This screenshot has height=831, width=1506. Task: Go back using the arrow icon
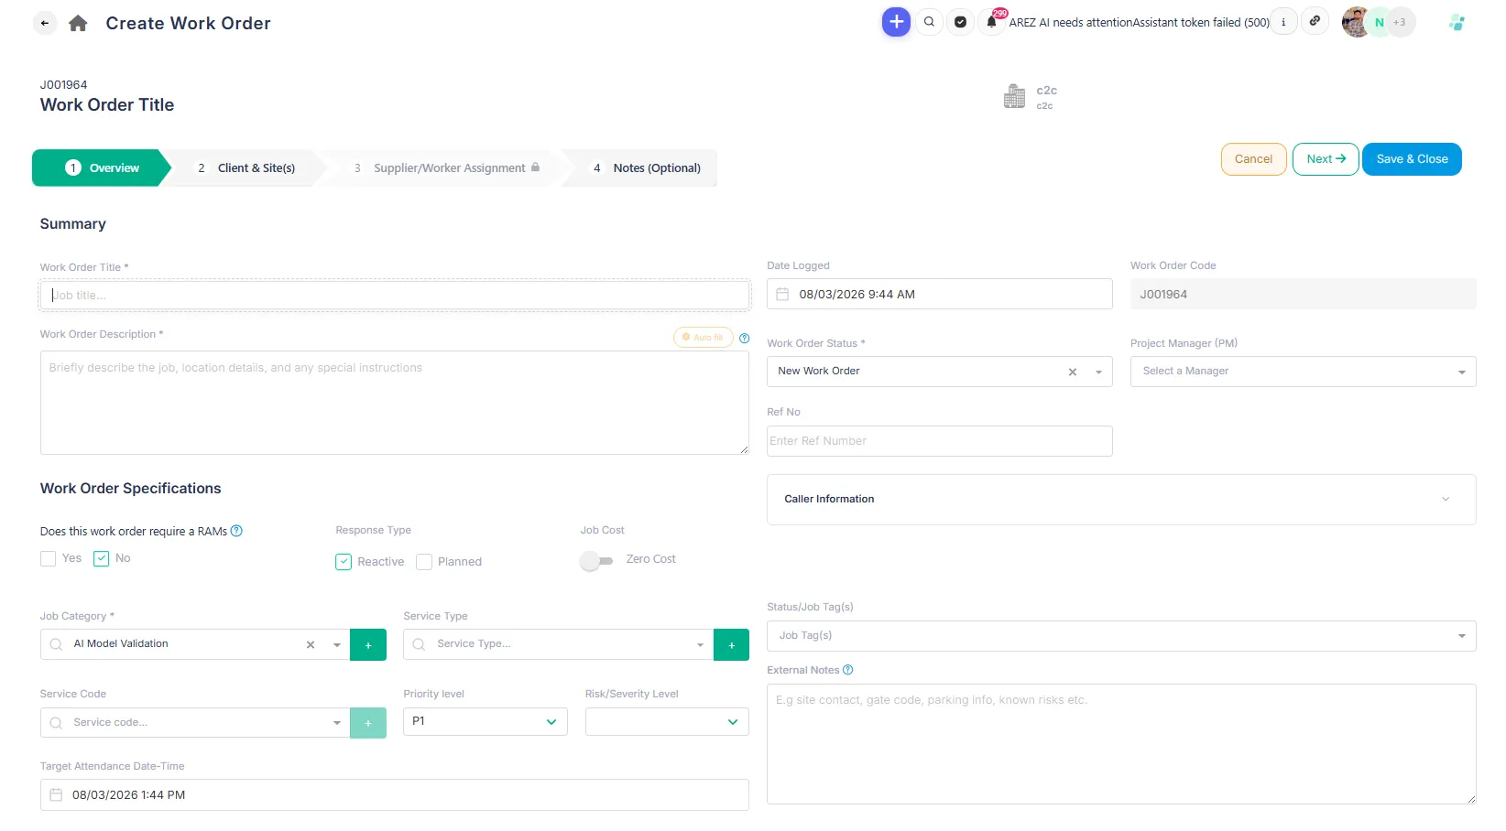coord(45,23)
